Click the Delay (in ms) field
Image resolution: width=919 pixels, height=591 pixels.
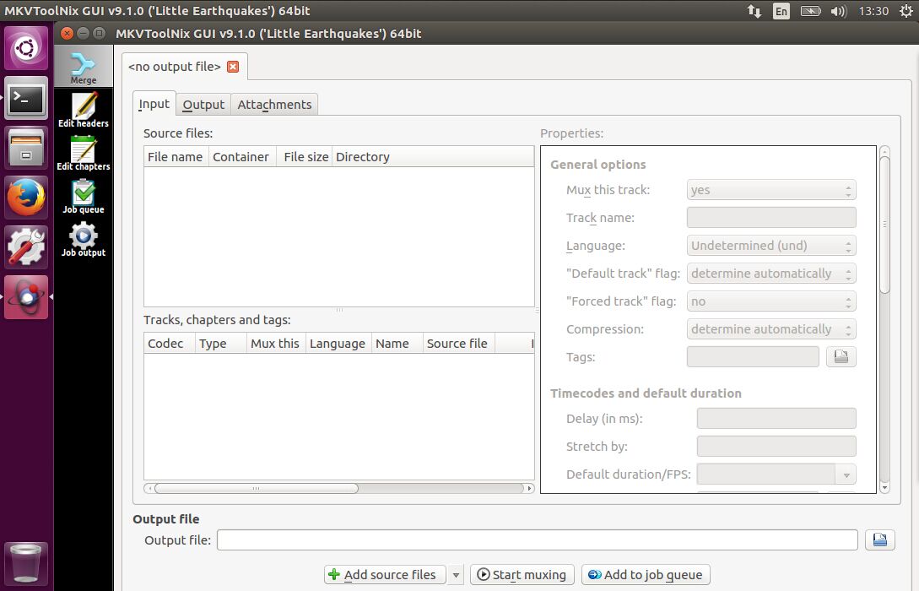coord(776,419)
